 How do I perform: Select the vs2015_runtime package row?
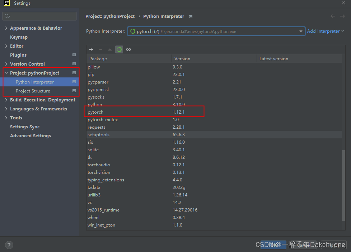[214, 210]
